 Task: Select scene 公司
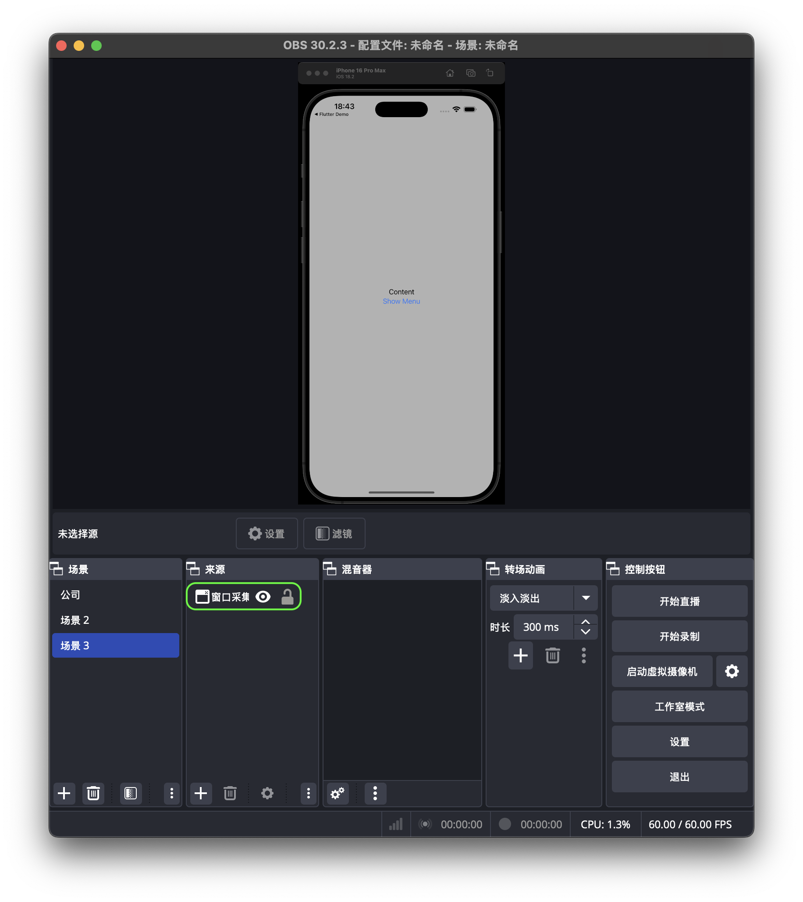click(116, 595)
